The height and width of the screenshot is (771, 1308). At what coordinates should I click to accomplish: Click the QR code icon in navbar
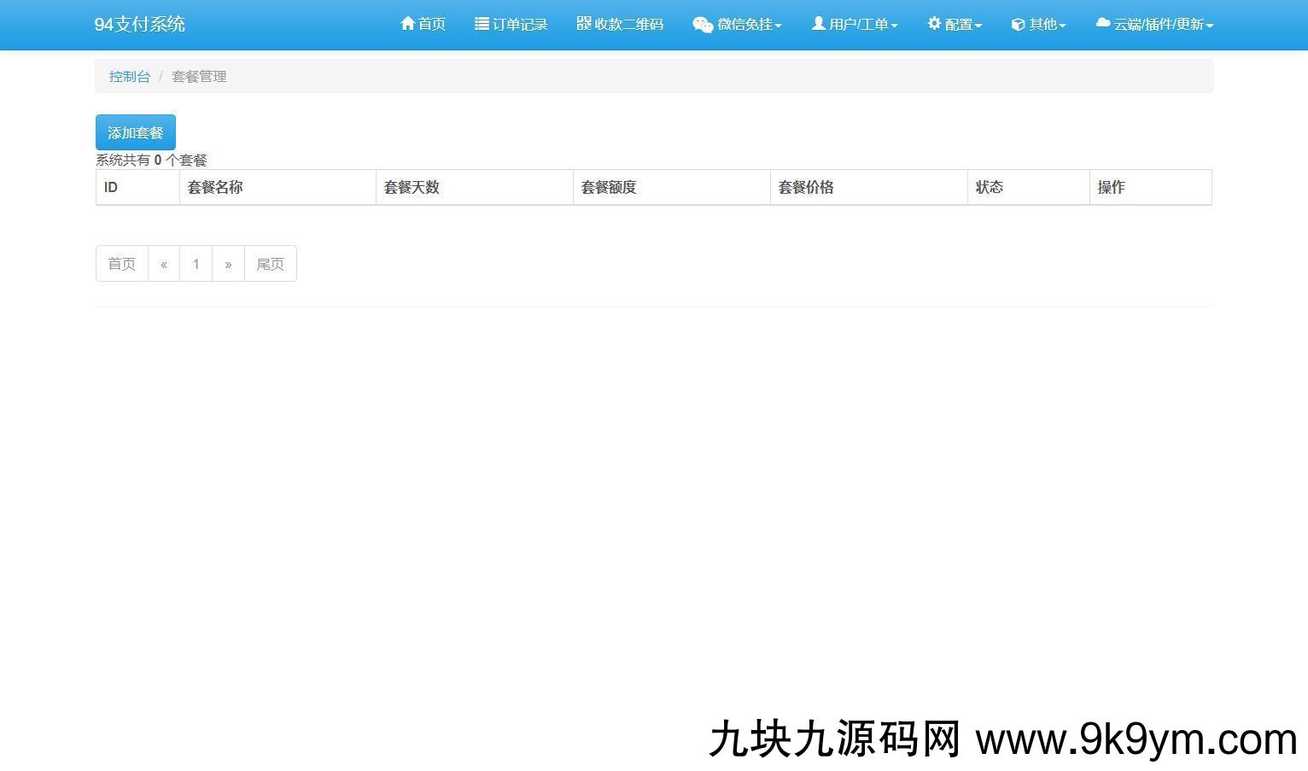(x=584, y=24)
